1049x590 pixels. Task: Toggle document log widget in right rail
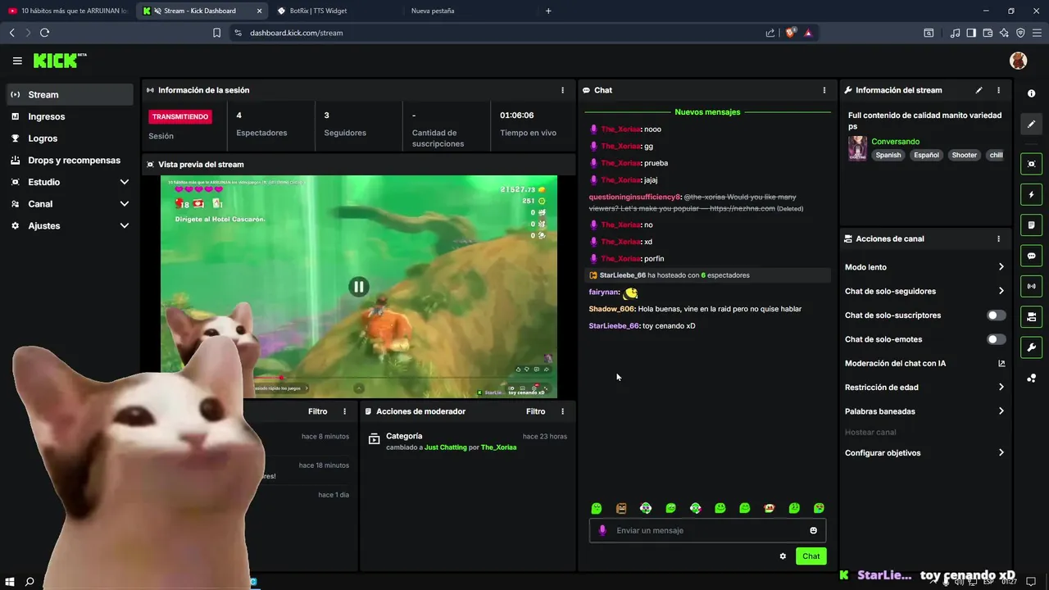tap(1031, 225)
